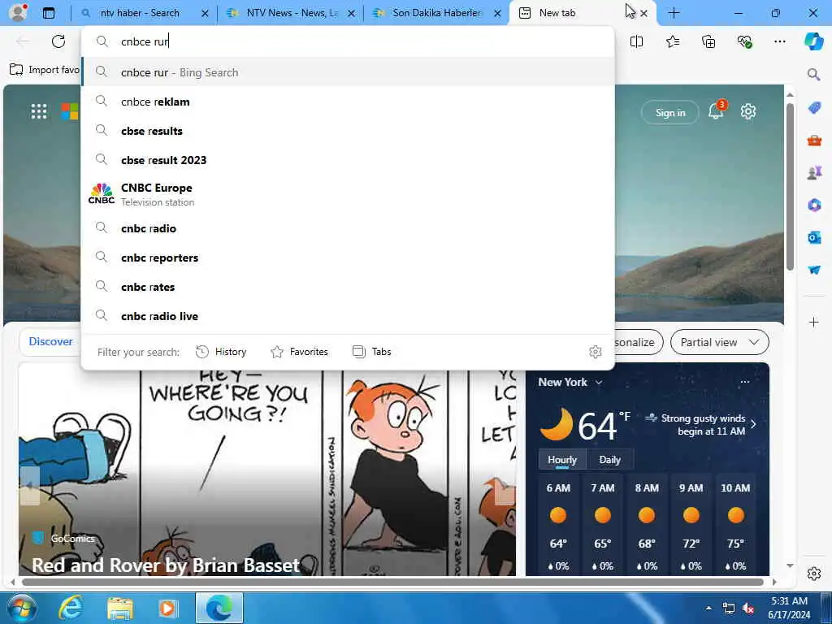The width and height of the screenshot is (832, 624).
Task: Select the cnbce reklam suggestion
Action: [348, 102]
